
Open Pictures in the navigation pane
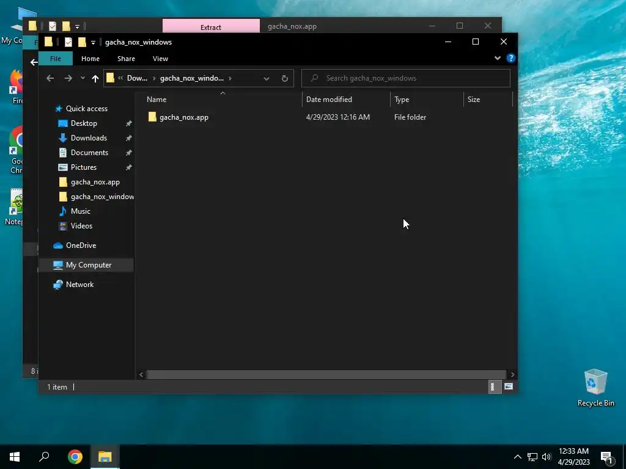[x=83, y=167]
